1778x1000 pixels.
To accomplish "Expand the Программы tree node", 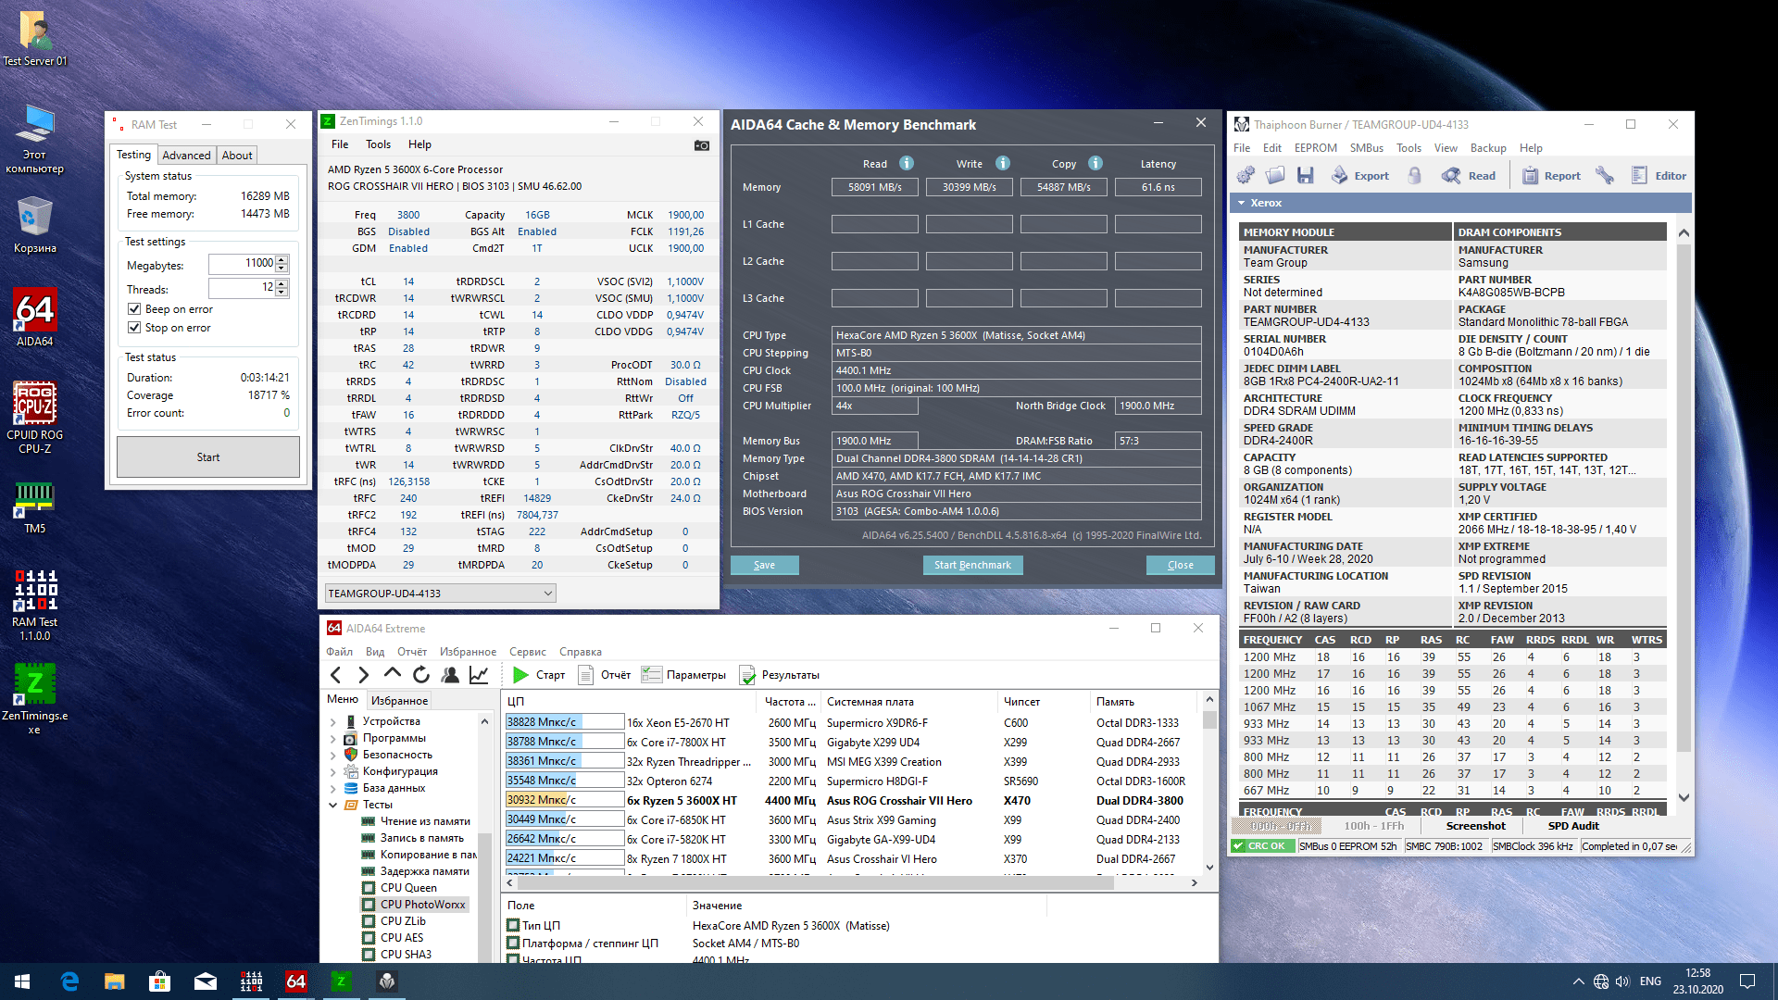I will coord(333,739).
